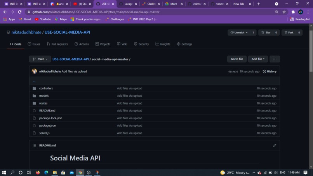Open Chrome three-dot menu
This screenshot has height=176, width=313.
308,12
